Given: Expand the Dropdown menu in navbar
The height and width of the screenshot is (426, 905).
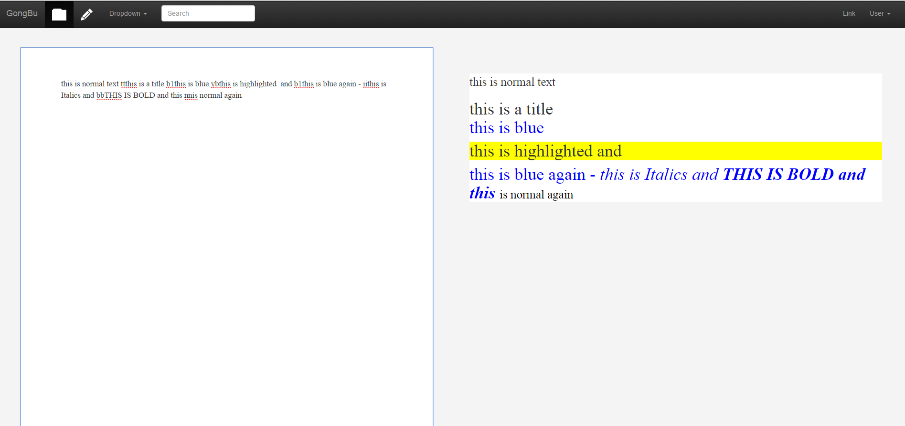Looking at the screenshot, I should click(128, 13).
